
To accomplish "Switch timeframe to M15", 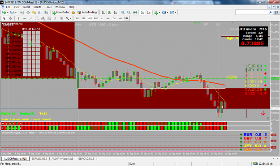I will [x=90, y=18].
